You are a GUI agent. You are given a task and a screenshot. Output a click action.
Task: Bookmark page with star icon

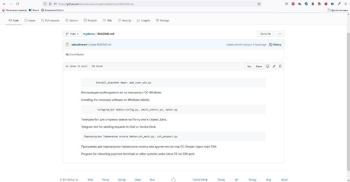[259, 4]
